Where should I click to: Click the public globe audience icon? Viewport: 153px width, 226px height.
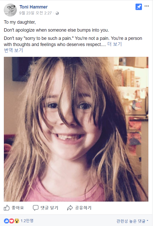[x=57, y=13]
